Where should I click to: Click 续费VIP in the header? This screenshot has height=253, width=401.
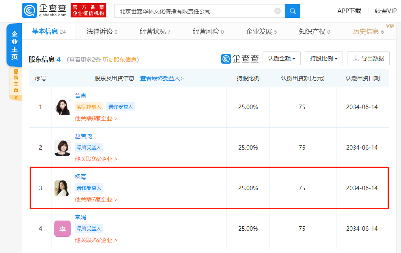(386, 11)
